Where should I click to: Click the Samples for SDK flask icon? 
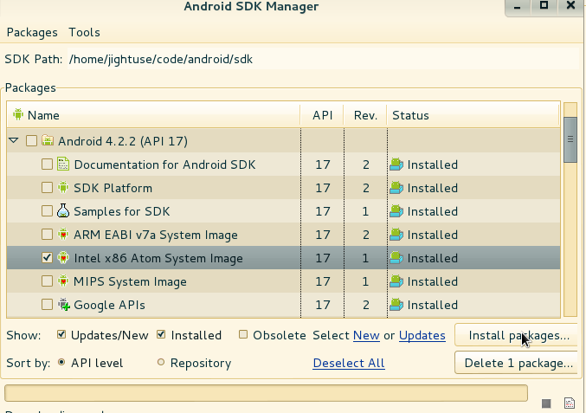[63, 210]
